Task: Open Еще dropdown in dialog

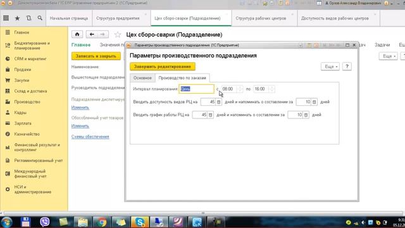Action: (330, 66)
